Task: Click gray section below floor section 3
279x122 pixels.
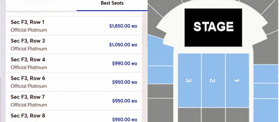Action: point(190,115)
